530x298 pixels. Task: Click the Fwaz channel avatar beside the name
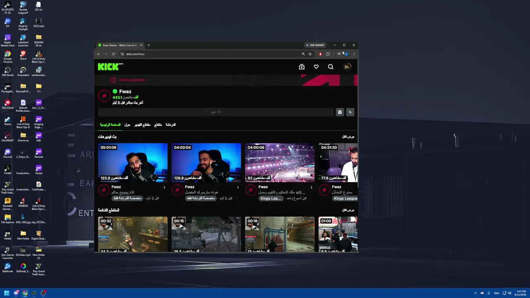tap(104, 96)
